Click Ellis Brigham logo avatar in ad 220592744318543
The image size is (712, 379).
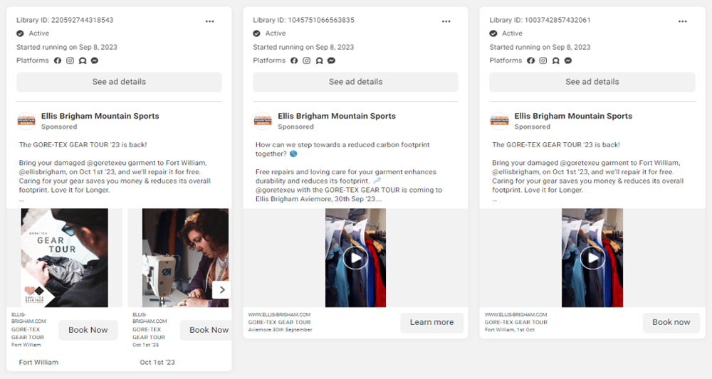(26, 121)
